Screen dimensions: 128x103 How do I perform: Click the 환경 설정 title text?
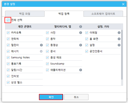9,4
